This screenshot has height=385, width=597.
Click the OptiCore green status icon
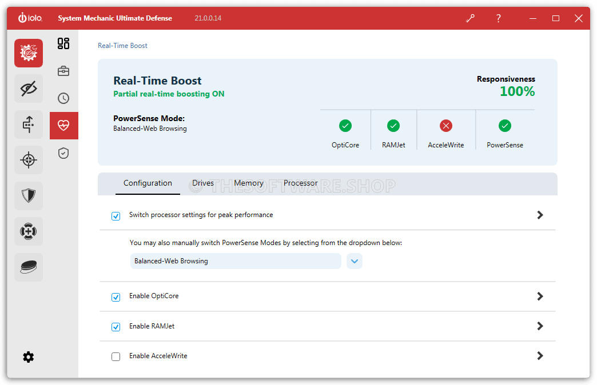345,126
